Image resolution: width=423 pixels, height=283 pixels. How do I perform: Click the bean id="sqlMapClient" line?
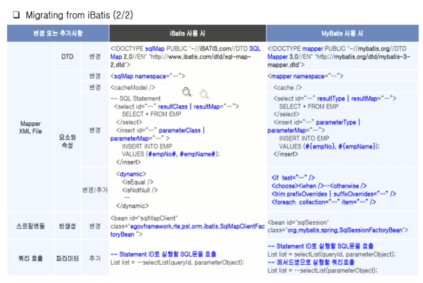[144, 218]
